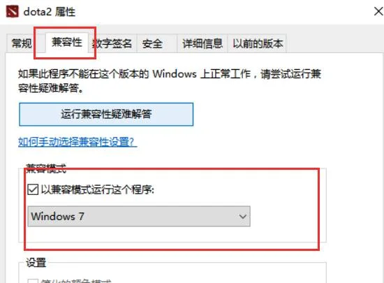Image resolution: width=384 pixels, height=283 pixels.
Task: Close the dota2 属性 dialog
Action: click(x=378, y=11)
